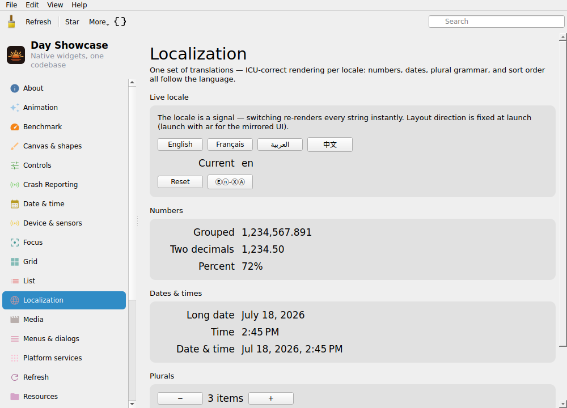Select the List sidebar entry

(x=64, y=281)
